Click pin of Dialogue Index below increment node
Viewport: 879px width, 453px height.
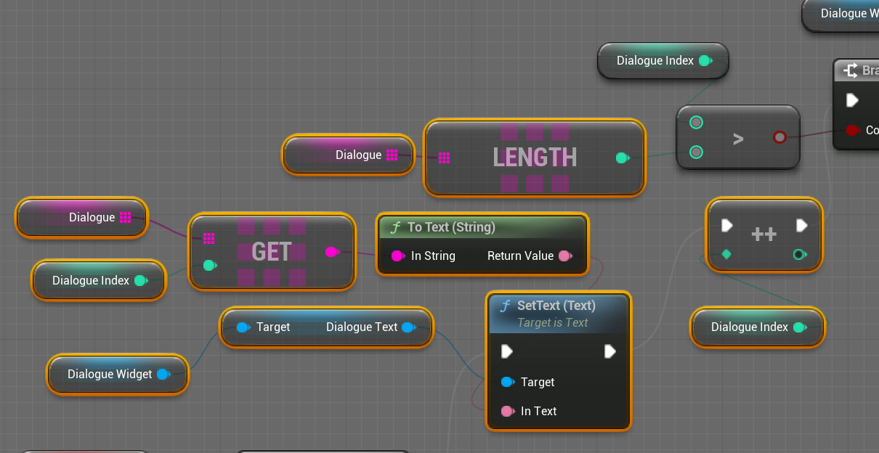click(800, 327)
